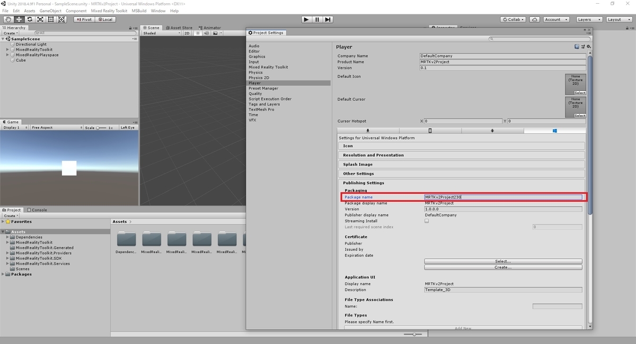Collapse the SampleScene root in Hierarchy
This screenshot has height=344, width=636.
point(3,39)
